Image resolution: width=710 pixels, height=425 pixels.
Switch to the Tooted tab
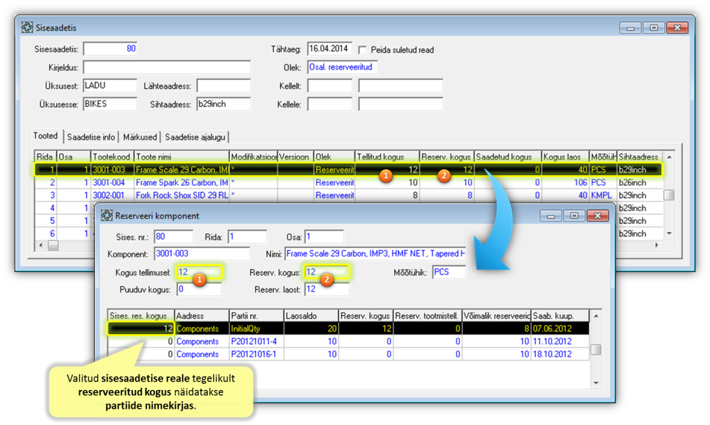(x=45, y=136)
